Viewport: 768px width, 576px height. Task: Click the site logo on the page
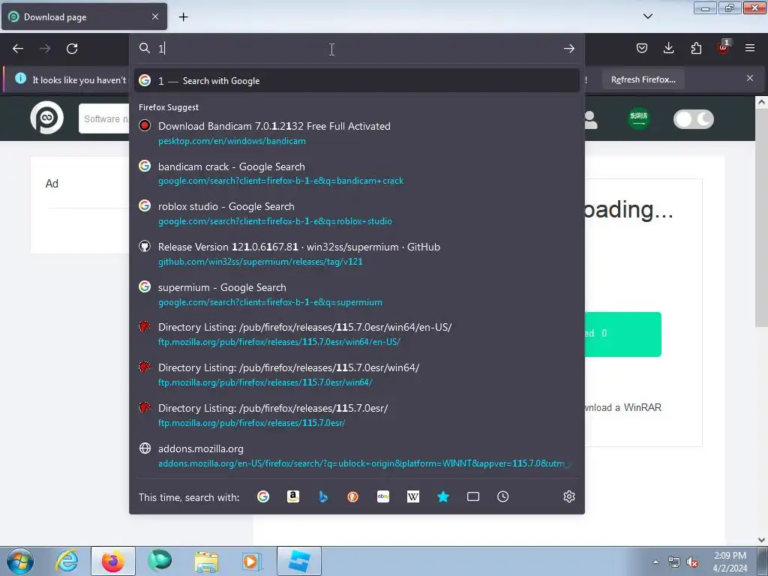(x=47, y=118)
